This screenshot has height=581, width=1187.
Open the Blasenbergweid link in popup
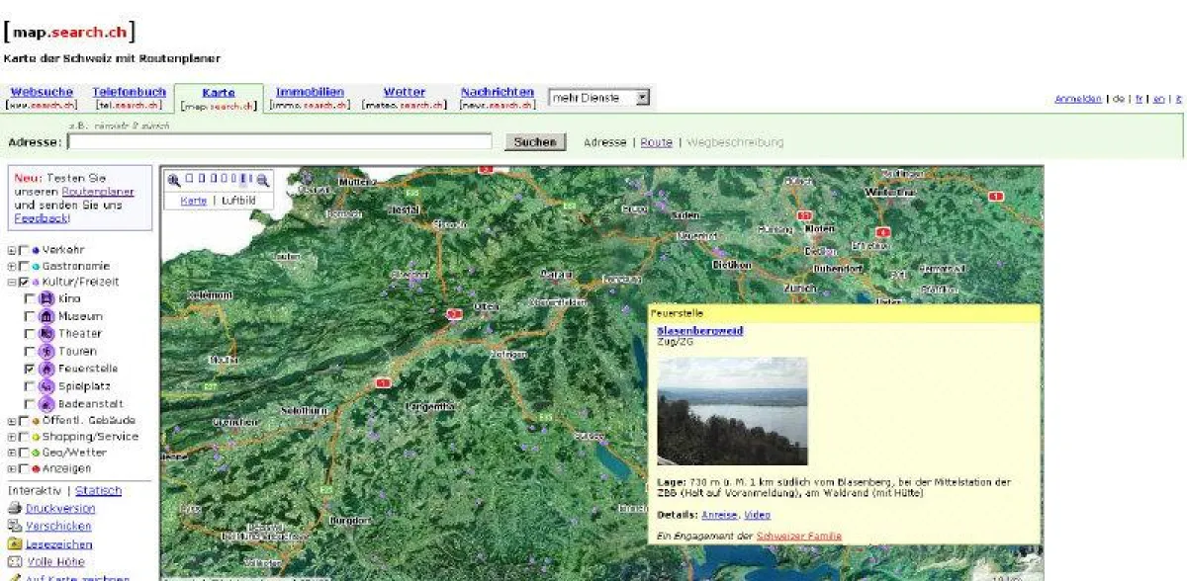(x=699, y=331)
